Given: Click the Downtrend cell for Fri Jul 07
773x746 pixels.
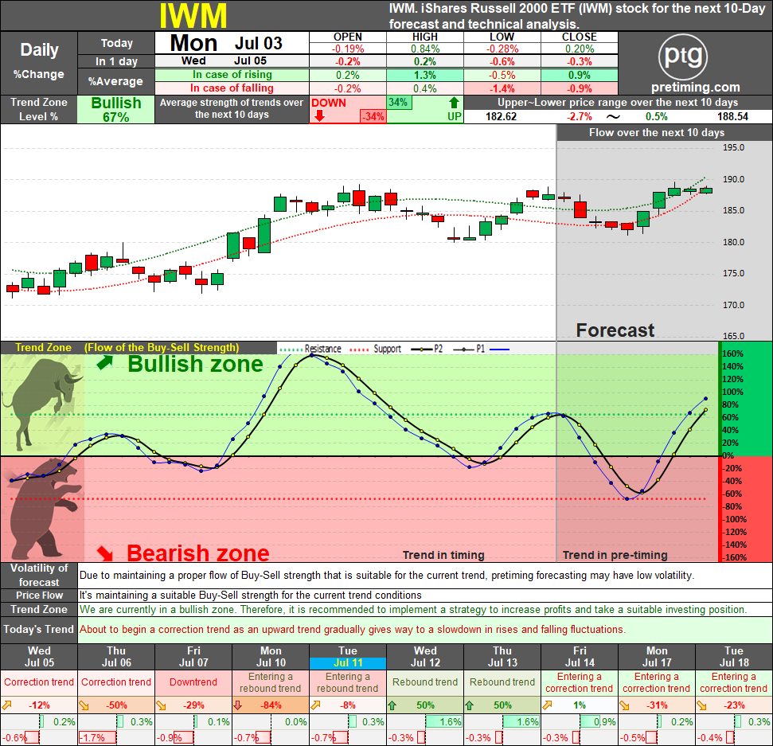Looking at the screenshot, I should pos(193,682).
